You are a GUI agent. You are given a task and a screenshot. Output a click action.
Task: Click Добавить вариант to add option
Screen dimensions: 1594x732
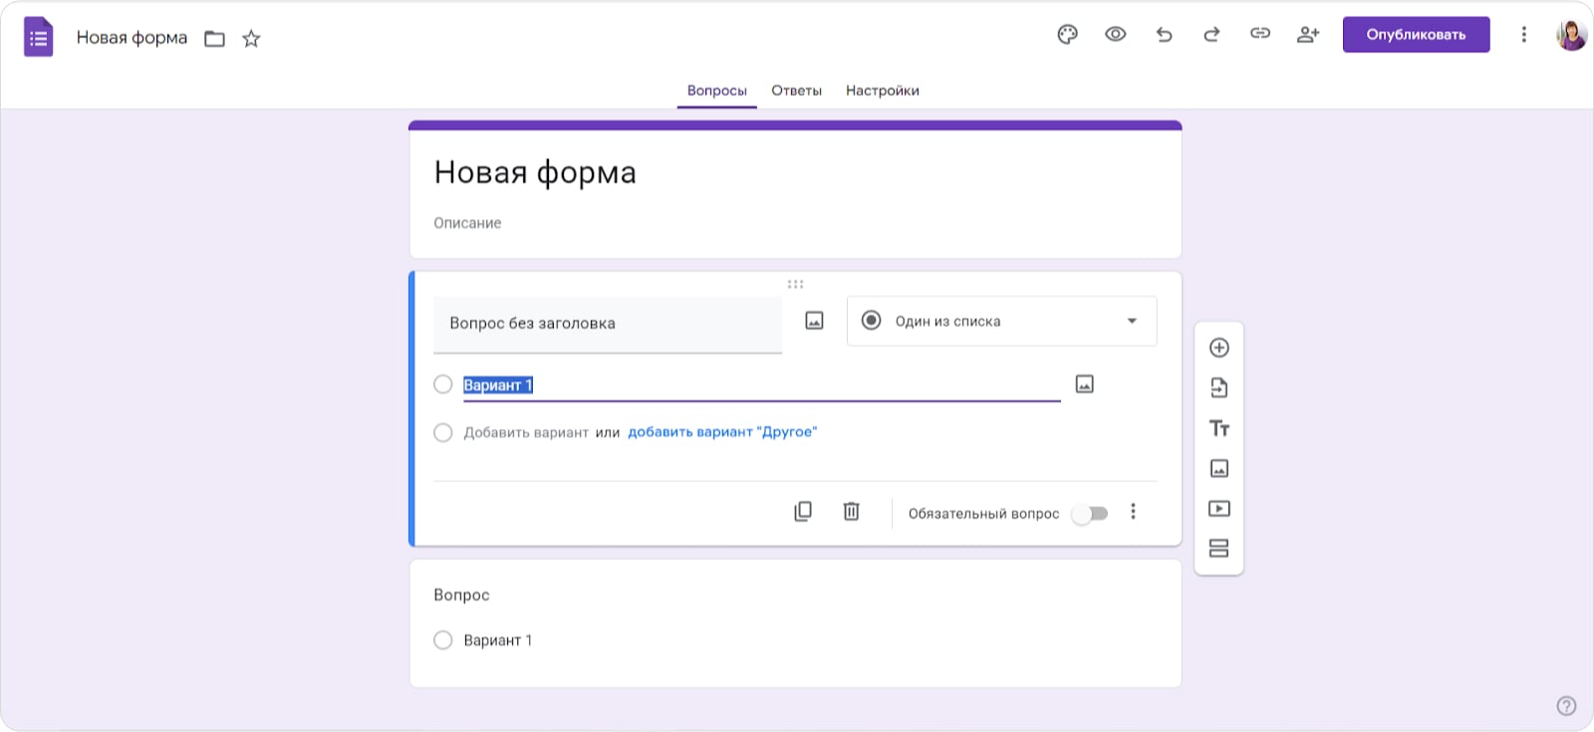click(526, 432)
